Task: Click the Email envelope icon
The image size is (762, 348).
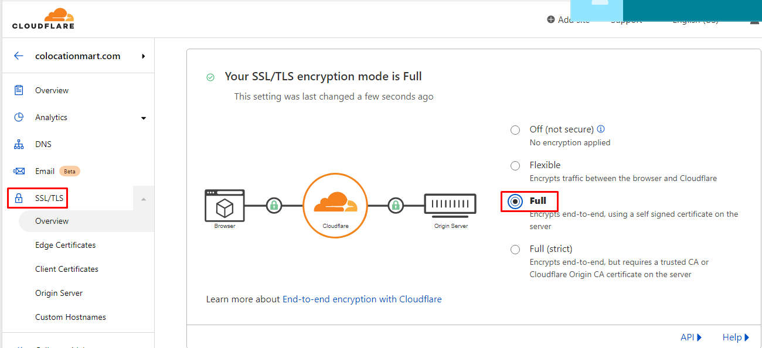Action: [19, 171]
